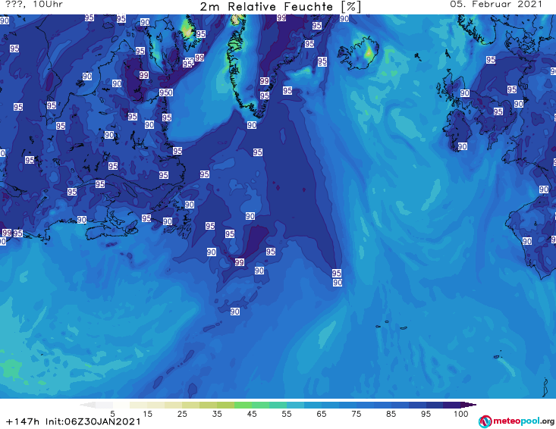Click the color scale value '75'
The image size is (556, 429).
point(357,414)
